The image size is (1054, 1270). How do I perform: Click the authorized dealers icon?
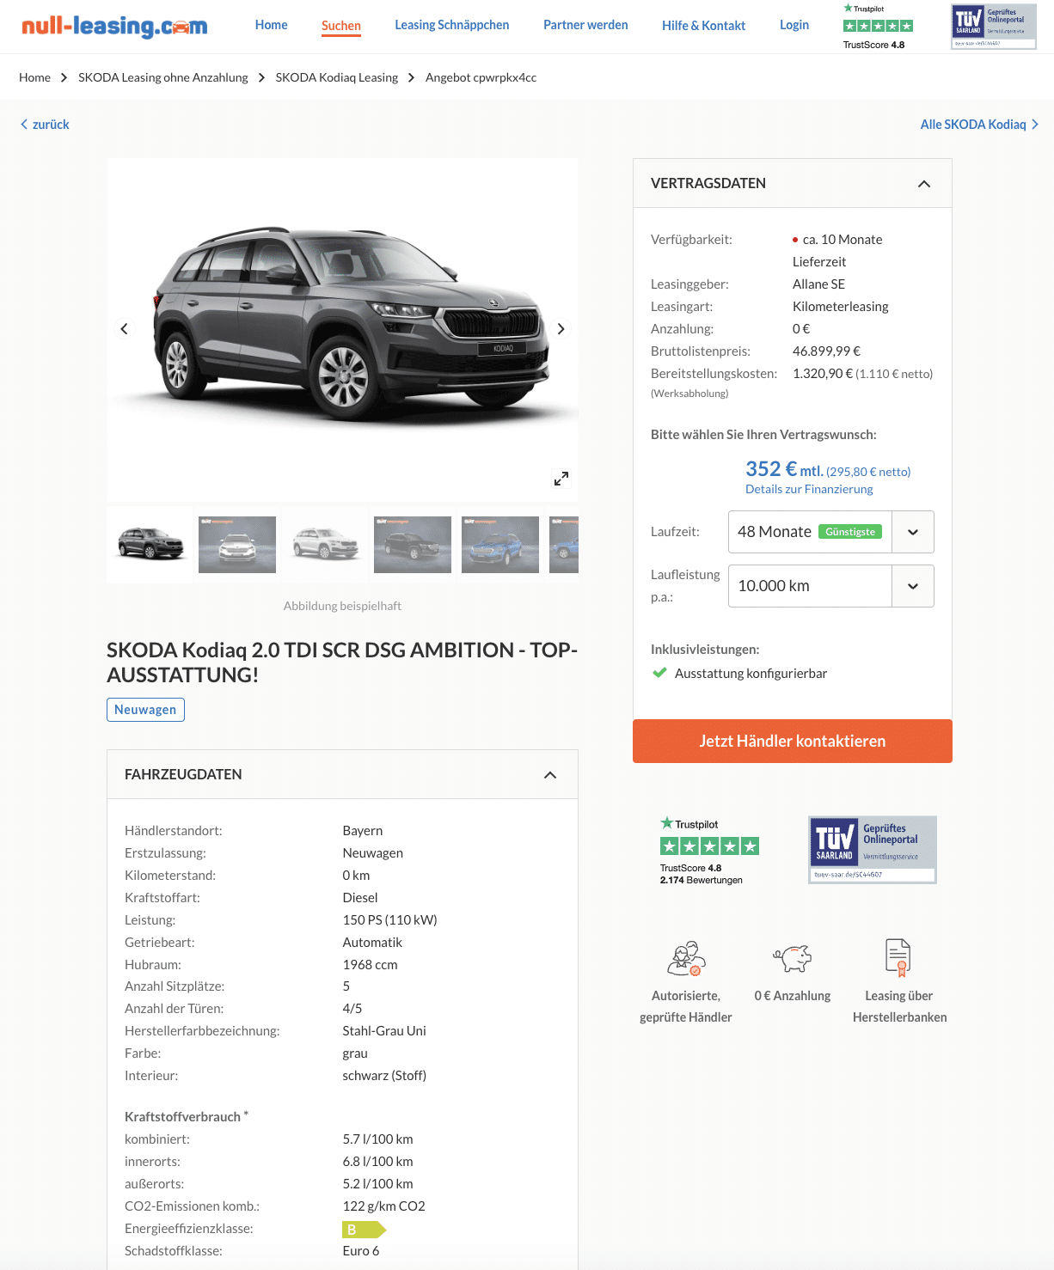click(686, 958)
